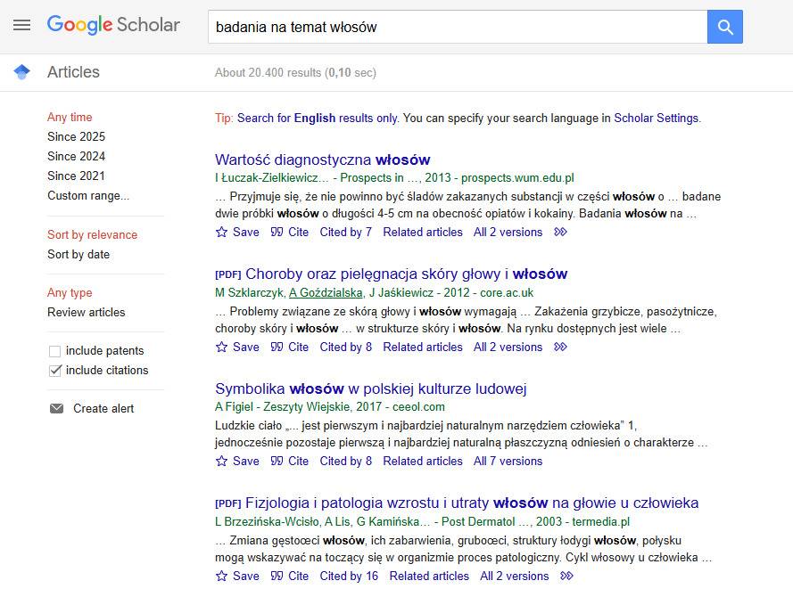Viewport: 793px width, 597px height.
Task: Filter results to Since 2024
Action: coord(76,157)
